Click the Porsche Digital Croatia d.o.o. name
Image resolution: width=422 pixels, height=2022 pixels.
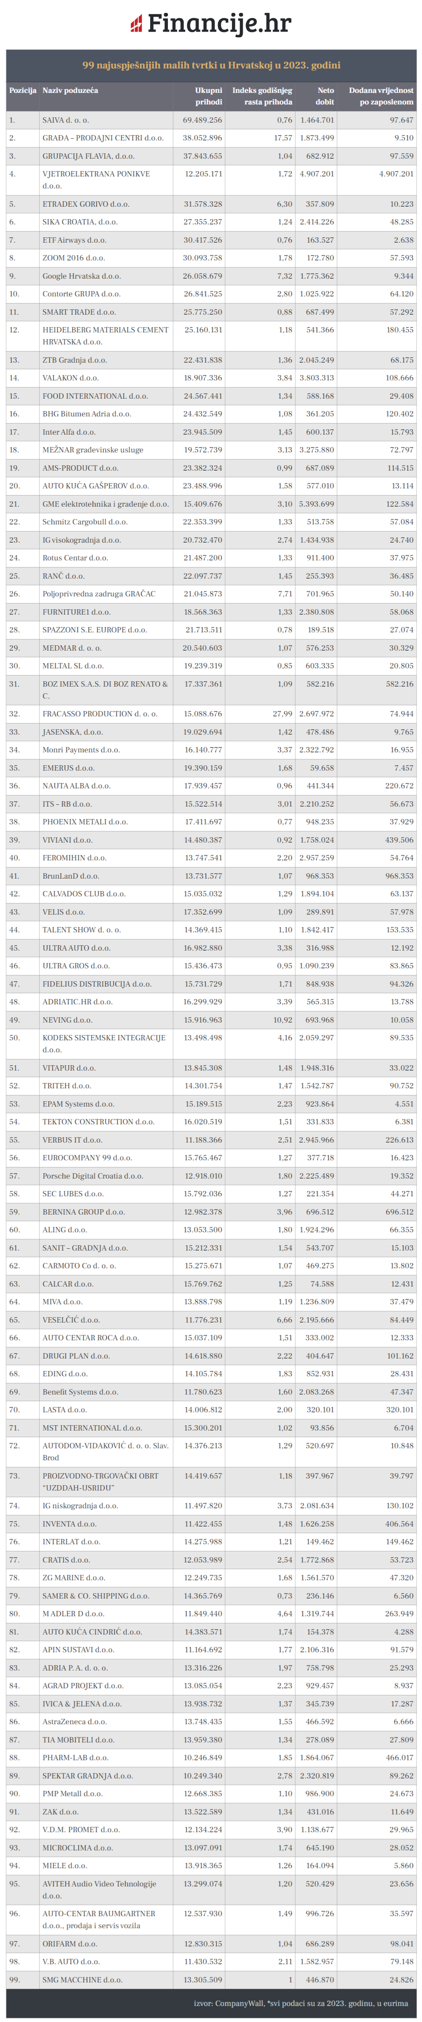(x=92, y=1176)
